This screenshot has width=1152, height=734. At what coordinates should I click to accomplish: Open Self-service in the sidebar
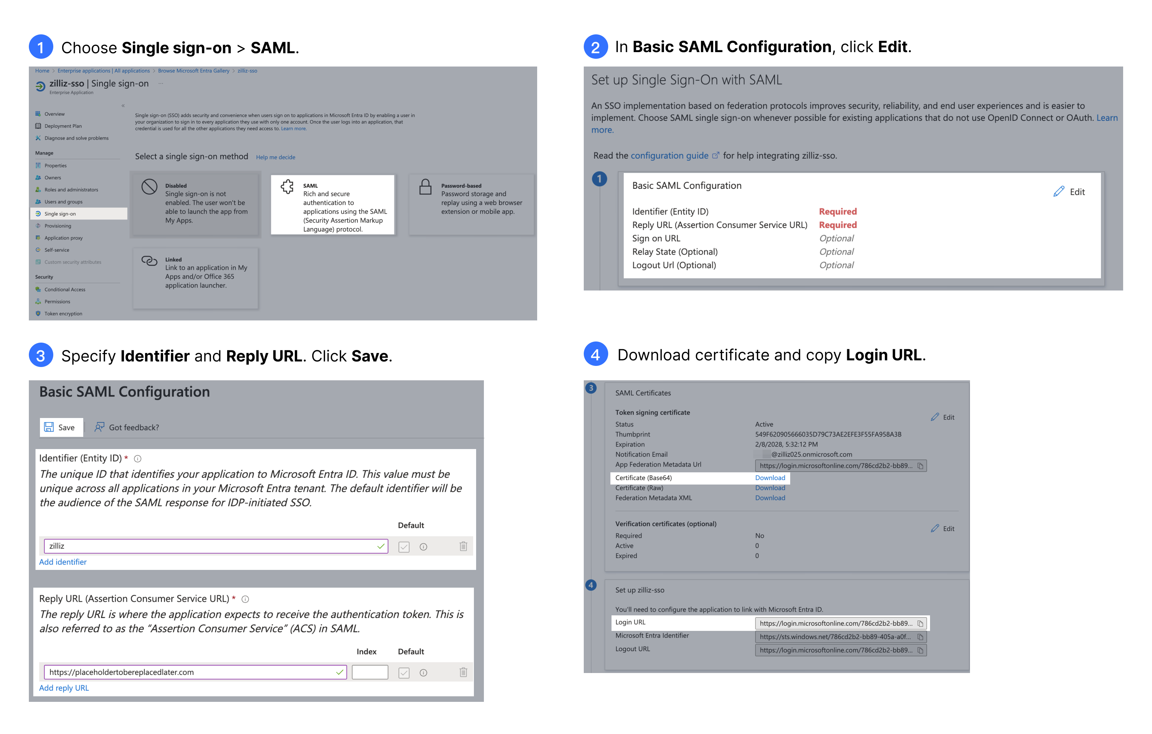pos(57,250)
